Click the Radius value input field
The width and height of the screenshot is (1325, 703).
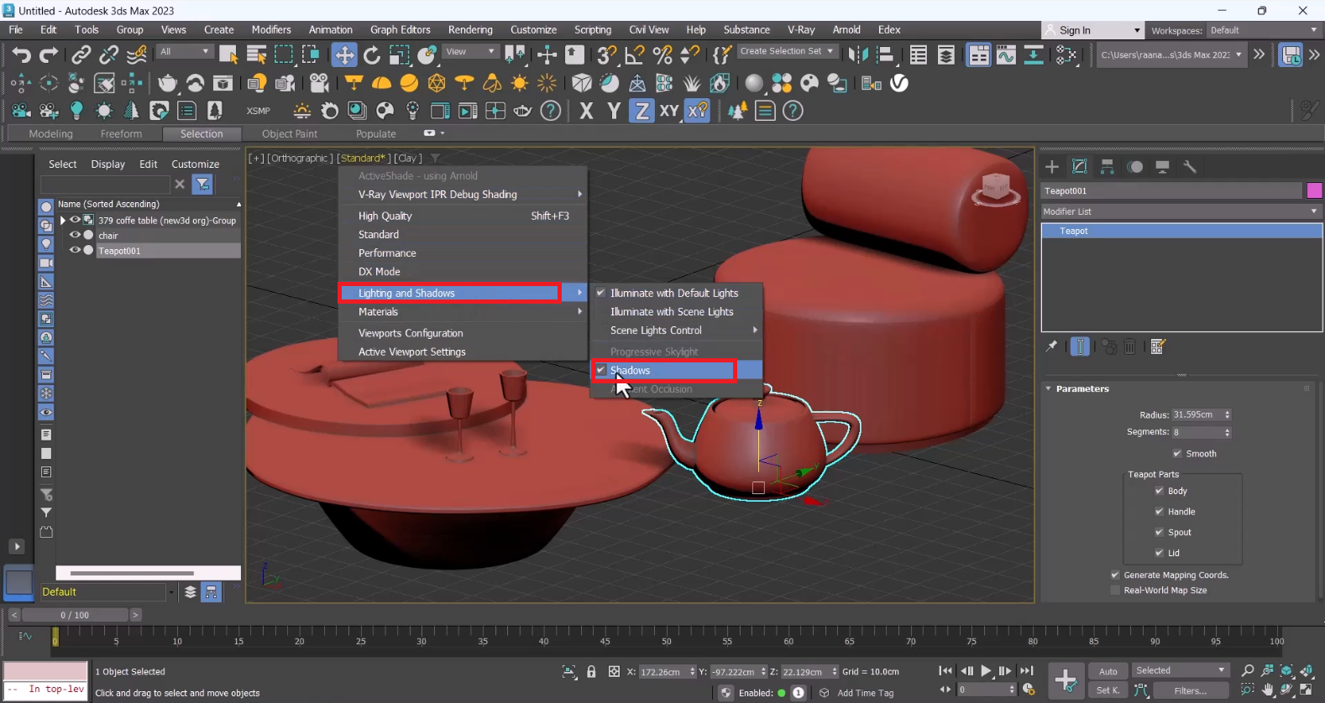point(1196,414)
